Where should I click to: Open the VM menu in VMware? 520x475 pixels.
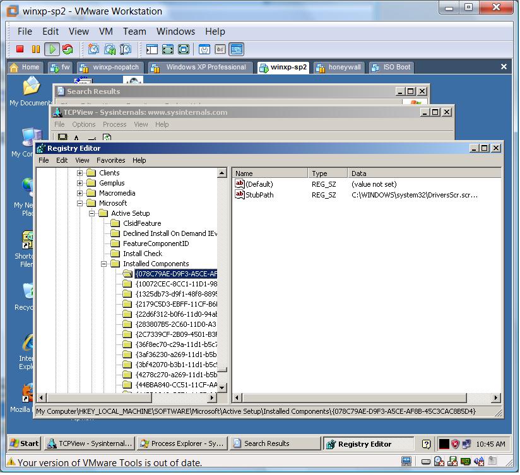[x=106, y=32]
